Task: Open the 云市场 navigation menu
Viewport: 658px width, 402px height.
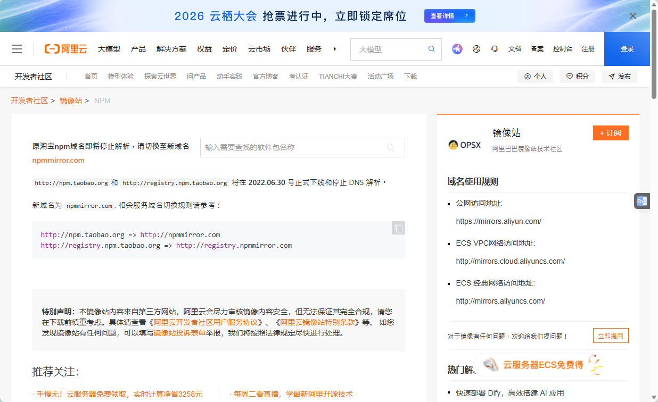Action: pos(259,49)
